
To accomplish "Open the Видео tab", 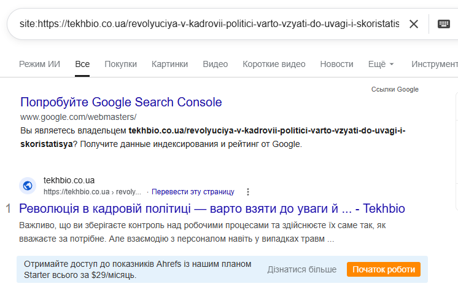I will (215, 64).
